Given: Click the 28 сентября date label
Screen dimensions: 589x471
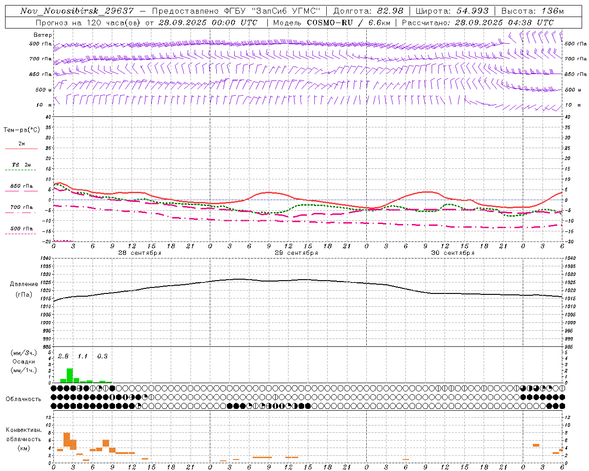Looking at the screenshot, I should point(139,253).
